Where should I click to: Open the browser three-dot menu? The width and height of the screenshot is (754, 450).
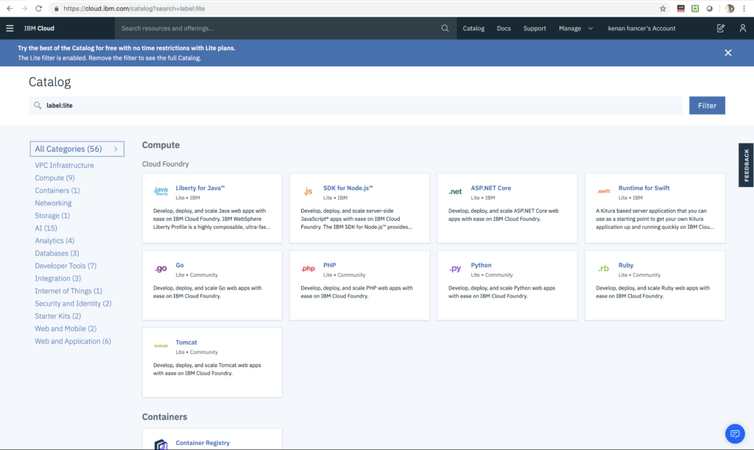point(744,9)
